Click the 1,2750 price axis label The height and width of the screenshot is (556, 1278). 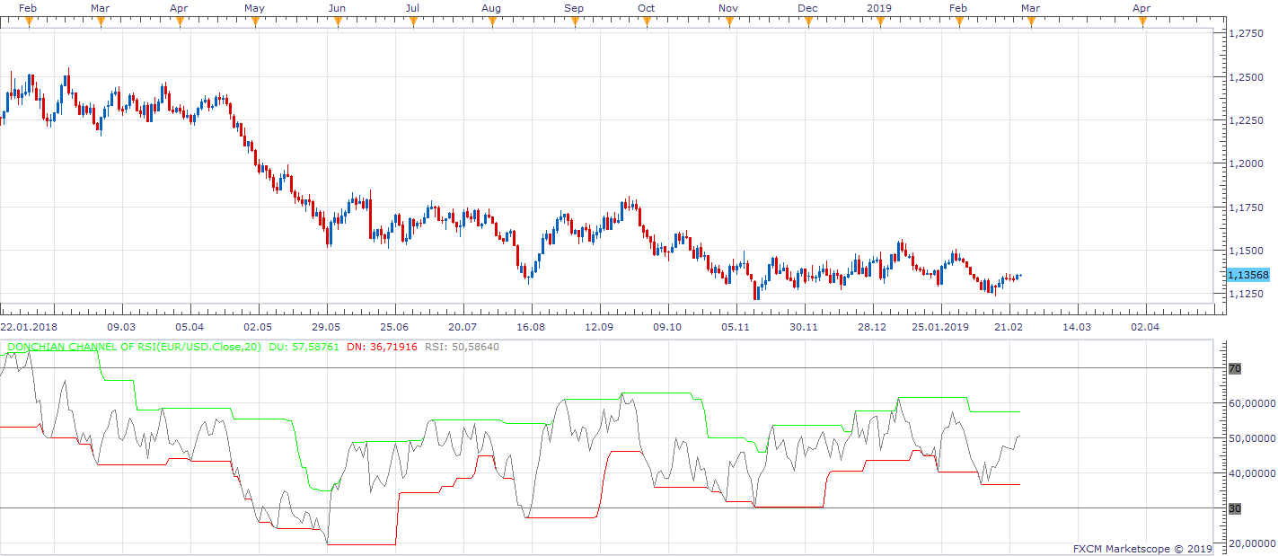[1246, 33]
